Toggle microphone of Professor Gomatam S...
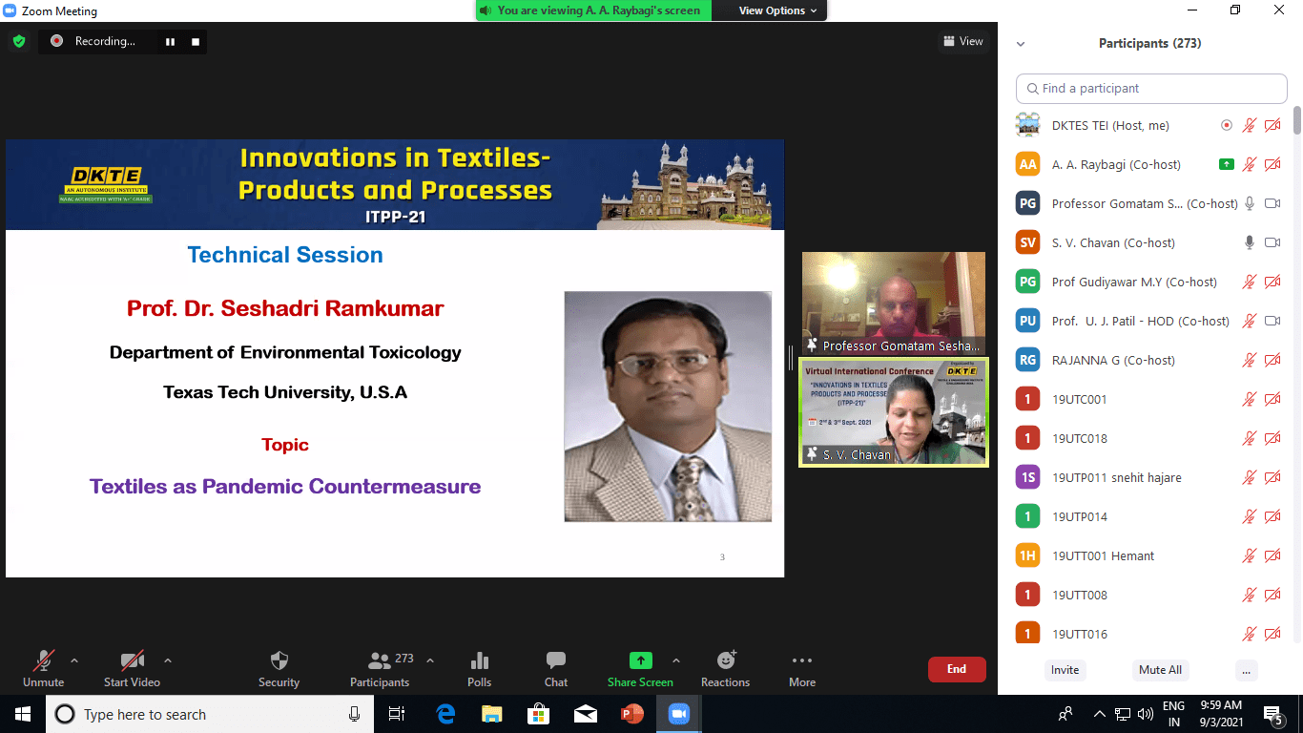The height and width of the screenshot is (733, 1303). pyautogui.click(x=1250, y=203)
